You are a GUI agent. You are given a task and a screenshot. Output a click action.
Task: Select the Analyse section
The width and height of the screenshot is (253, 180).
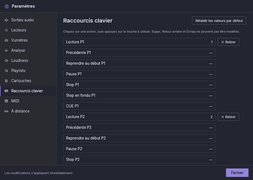28,51
